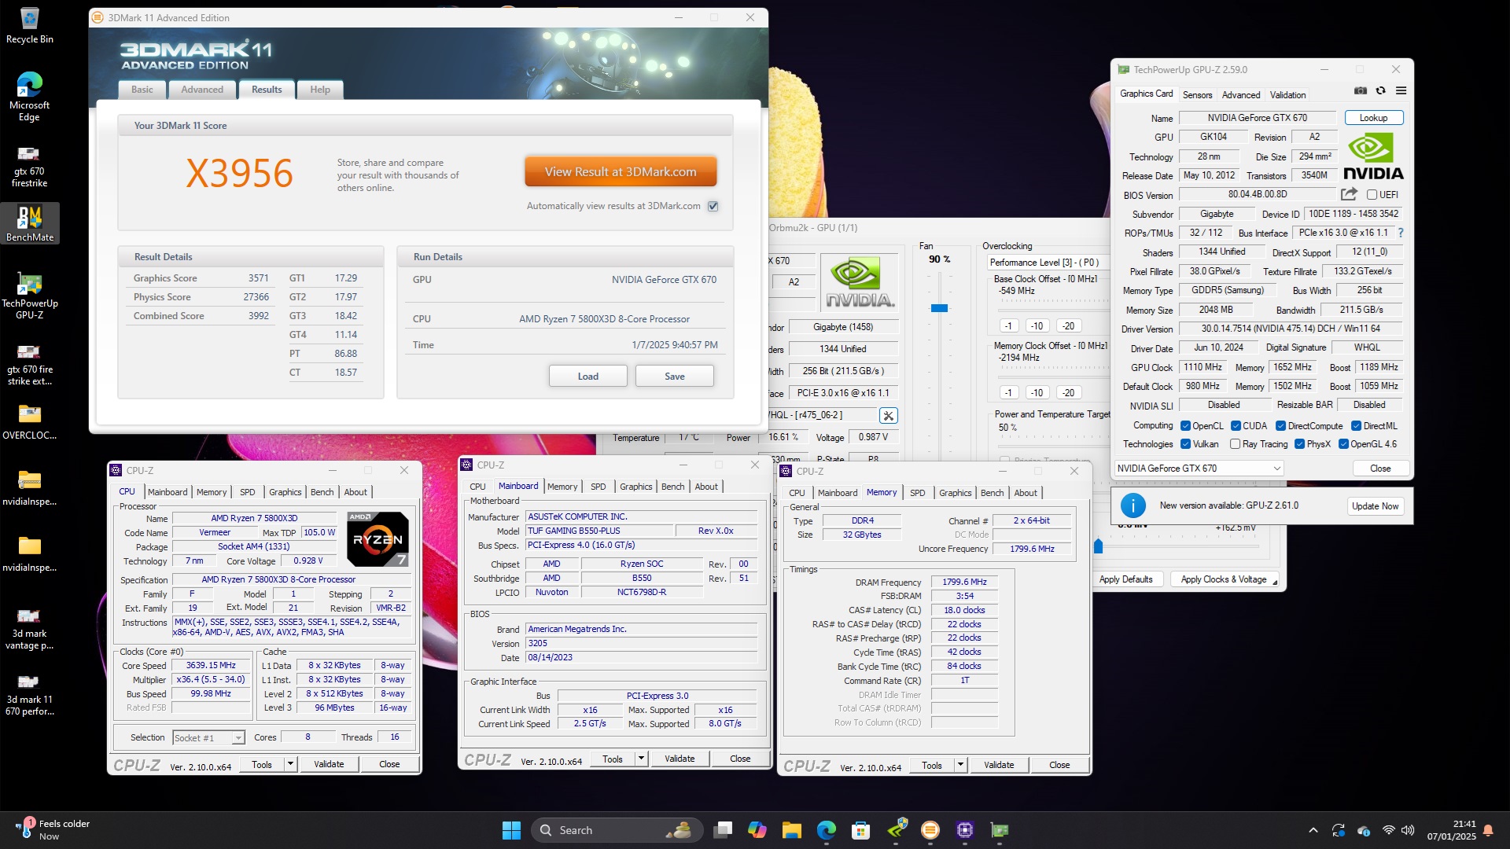Open the 3d mark vantage desktop file

pos(29,627)
